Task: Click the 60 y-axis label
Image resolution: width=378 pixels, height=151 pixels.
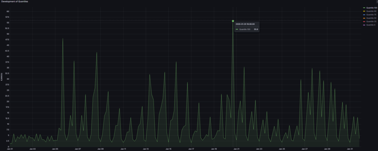Action: [7, 11]
